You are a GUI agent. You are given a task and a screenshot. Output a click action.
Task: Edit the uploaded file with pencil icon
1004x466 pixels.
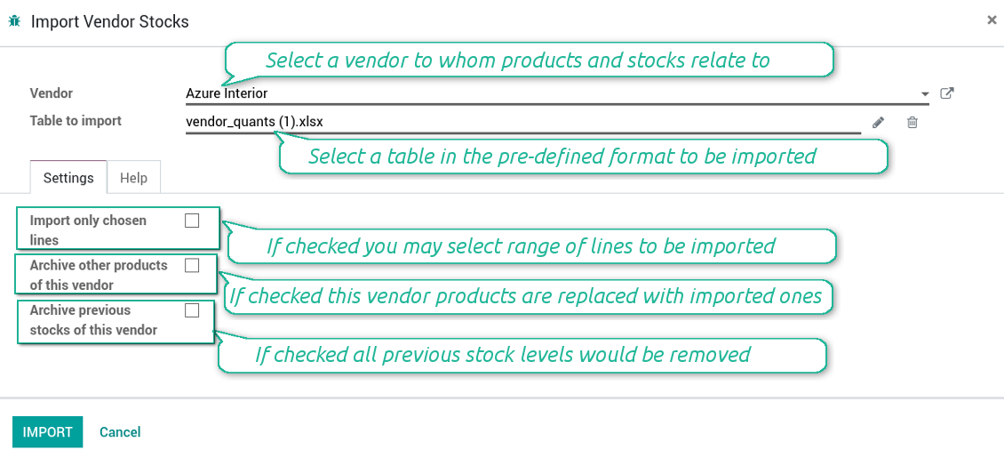pyautogui.click(x=878, y=122)
